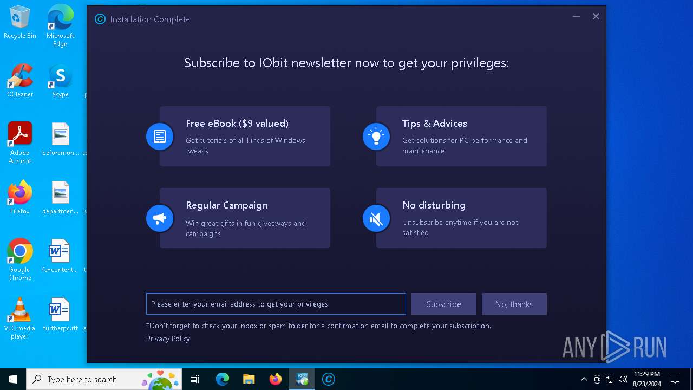
Task: Click the taskbar clock showing 11:29 PM
Action: click(647, 379)
